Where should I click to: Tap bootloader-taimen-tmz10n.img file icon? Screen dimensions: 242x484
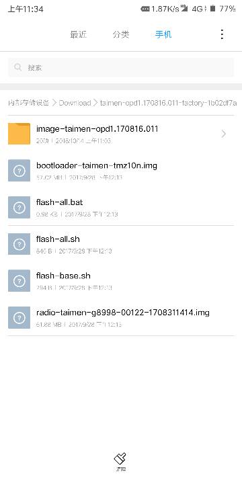click(19, 170)
